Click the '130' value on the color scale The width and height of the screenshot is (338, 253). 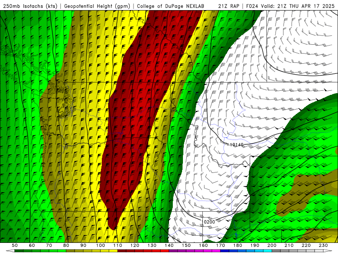[x=152, y=245]
